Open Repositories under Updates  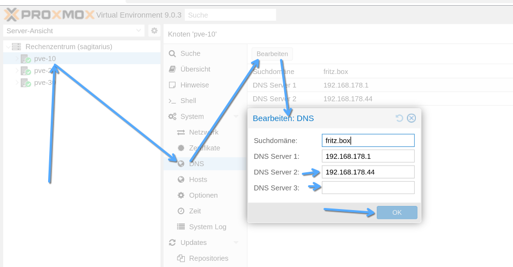[x=208, y=258]
